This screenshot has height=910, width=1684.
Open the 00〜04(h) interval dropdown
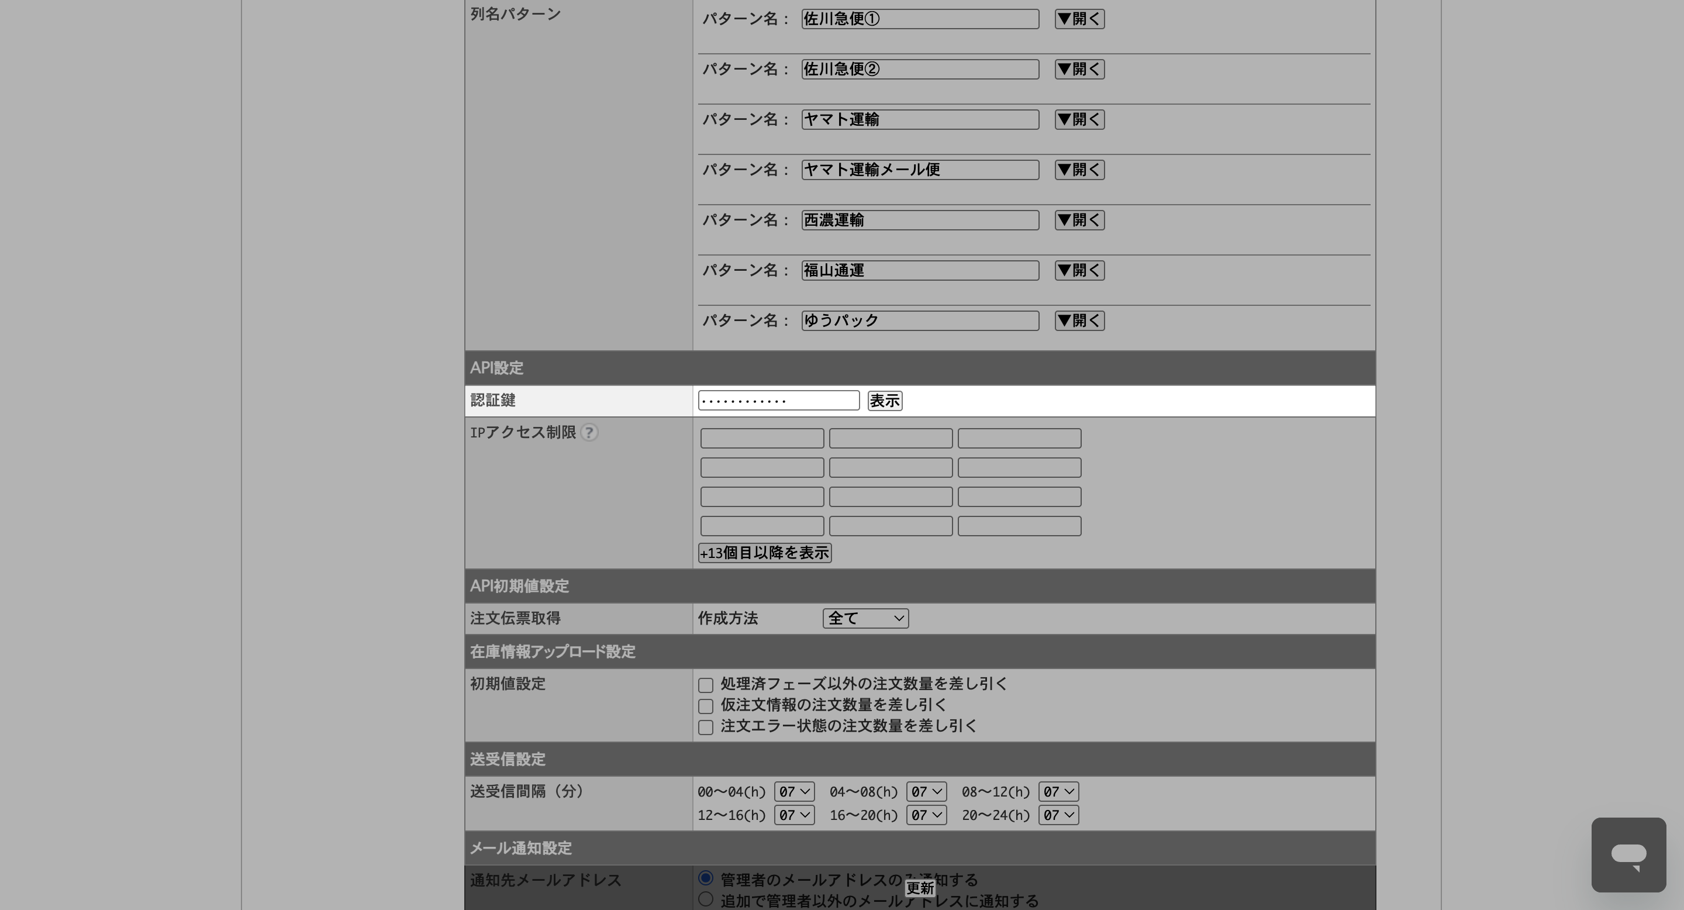pyautogui.click(x=793, y=792)
